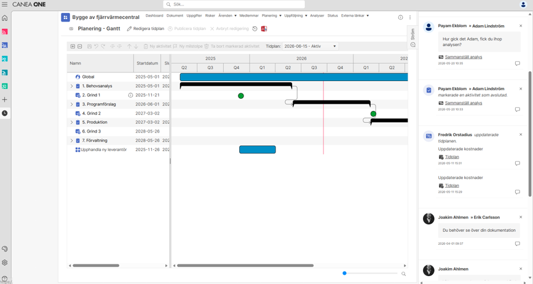533x284 pixels.
Task: Select the 6. Grind 3 row
Action: click(x=118, y=132)
